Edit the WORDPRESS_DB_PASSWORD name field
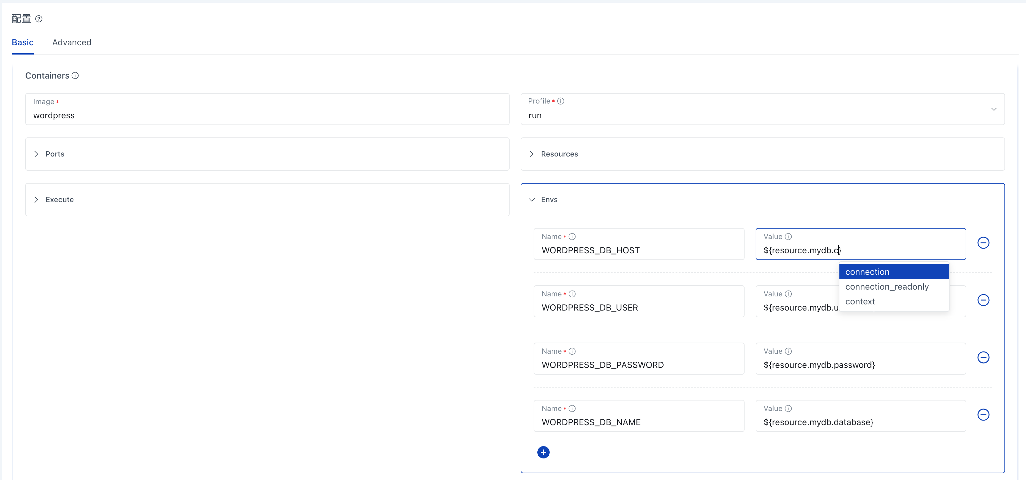Viewport: 1026px width, 480px height. 639,359
